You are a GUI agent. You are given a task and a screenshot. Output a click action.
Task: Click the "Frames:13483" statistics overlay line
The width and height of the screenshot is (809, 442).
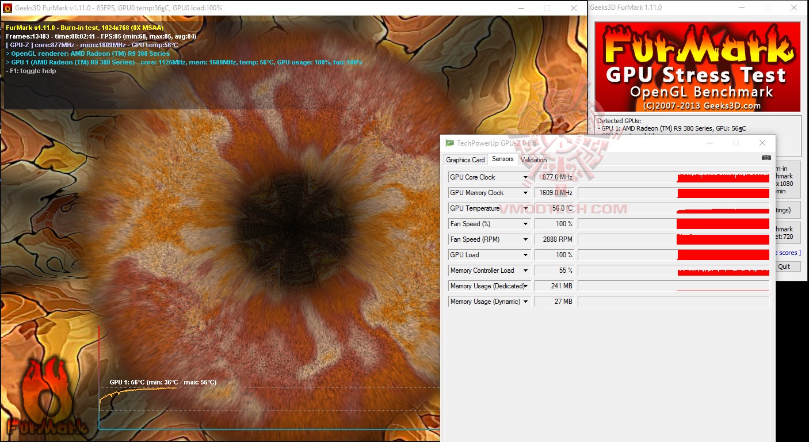point(101,36)
